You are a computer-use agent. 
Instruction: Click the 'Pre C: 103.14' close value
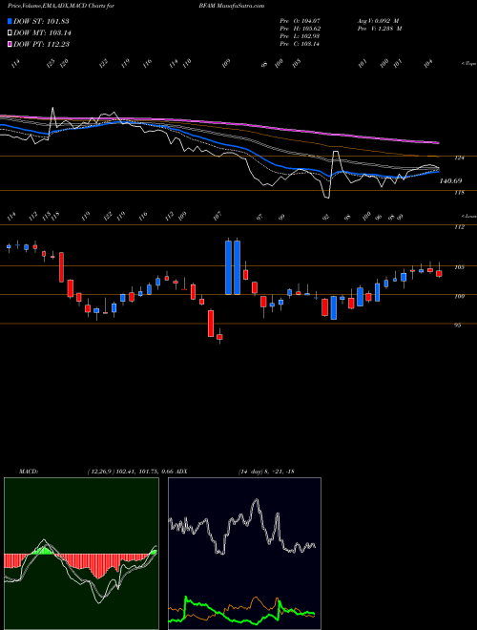(300, 44)
